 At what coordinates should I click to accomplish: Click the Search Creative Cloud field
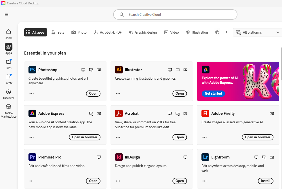(175, 14)
